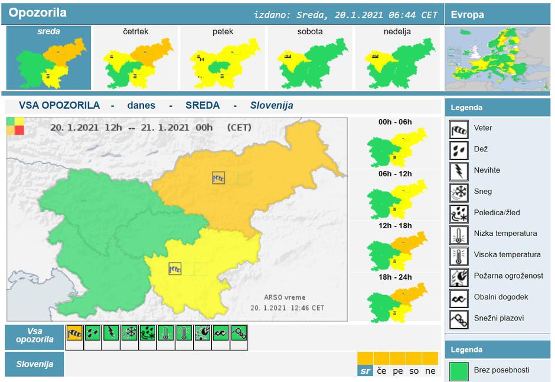Filter by low temperature icon in the bottom row
Screen dimensions: 555x382
pos(166,334)
